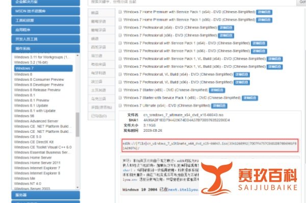Select Windows 3.2 (16-bit) in list
This screenshot has height=203, width=306.
click(31, 62)
